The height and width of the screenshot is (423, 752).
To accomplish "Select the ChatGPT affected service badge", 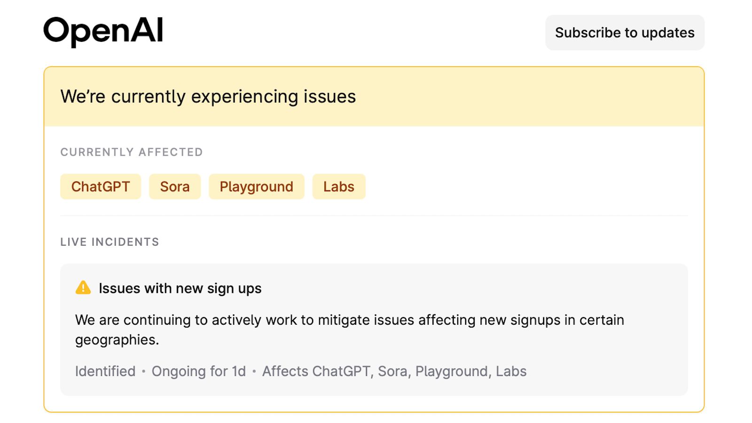I will [100, 187].
